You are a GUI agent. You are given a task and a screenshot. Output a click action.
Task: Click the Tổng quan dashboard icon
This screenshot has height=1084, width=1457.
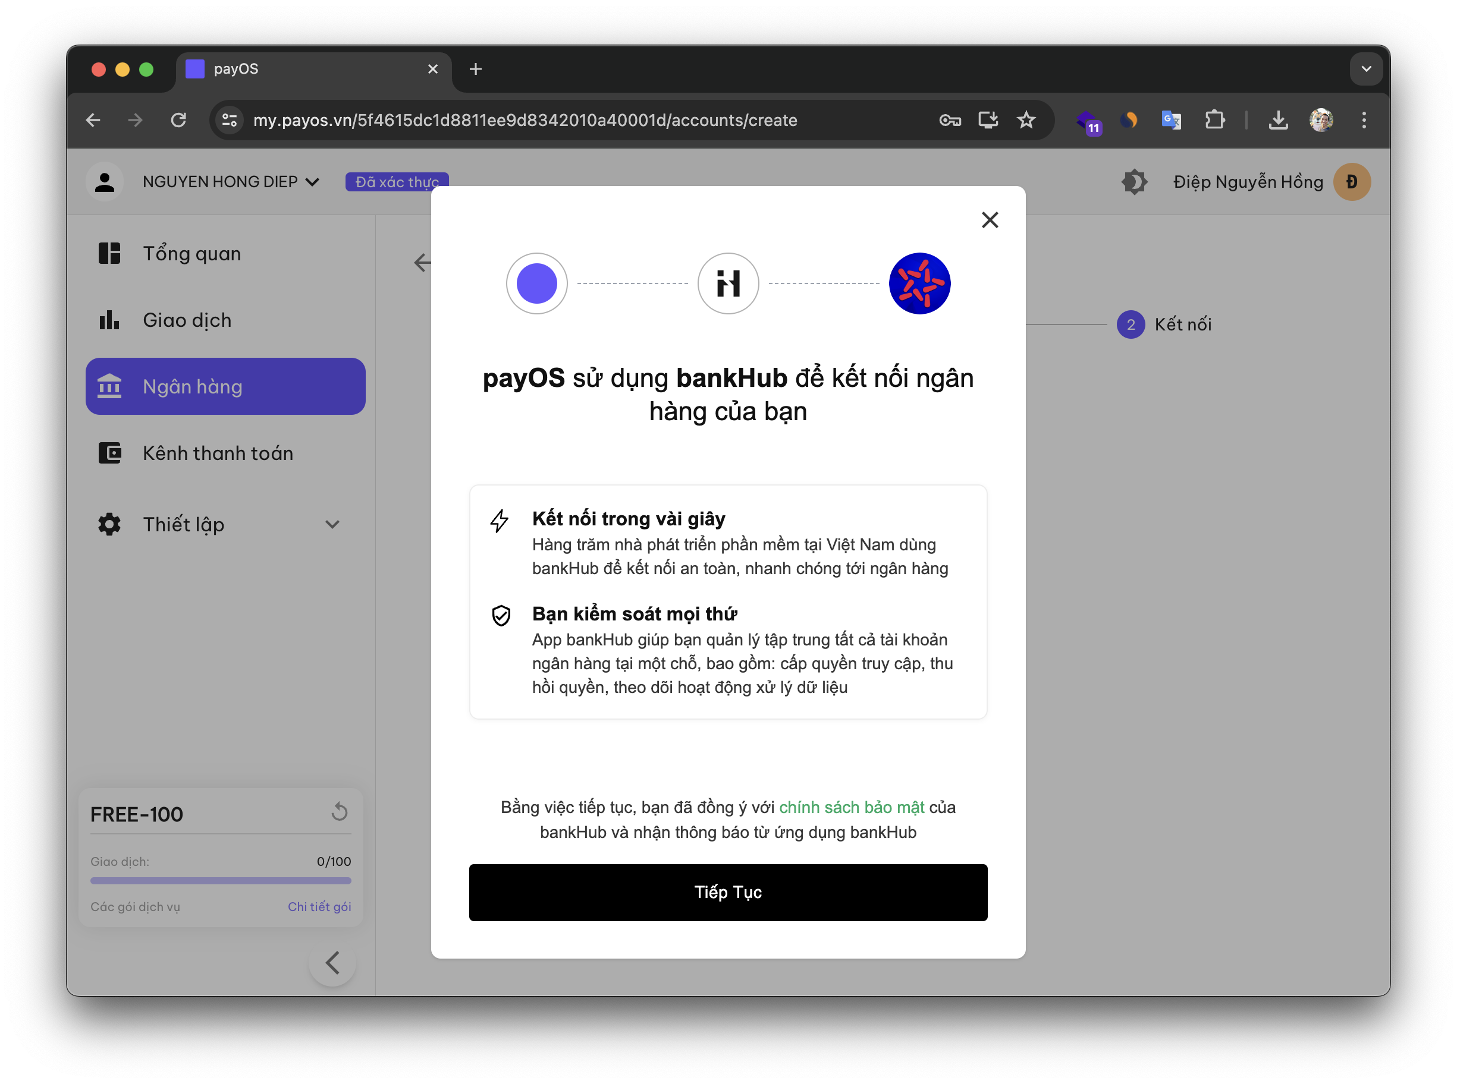pos(109,253)
